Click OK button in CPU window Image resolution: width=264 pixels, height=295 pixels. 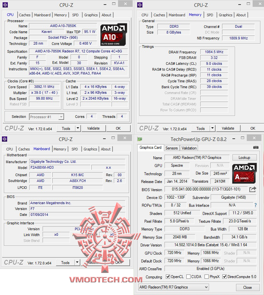[118, 128]
